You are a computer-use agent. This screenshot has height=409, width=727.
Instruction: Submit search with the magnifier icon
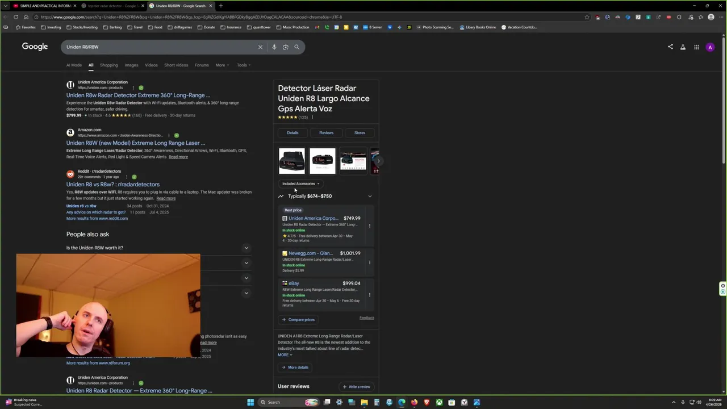[296, 47]
